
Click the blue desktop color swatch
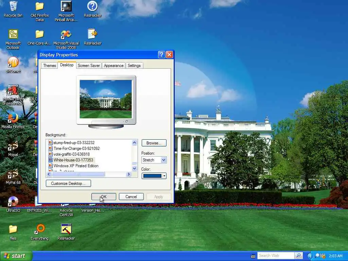152,176
